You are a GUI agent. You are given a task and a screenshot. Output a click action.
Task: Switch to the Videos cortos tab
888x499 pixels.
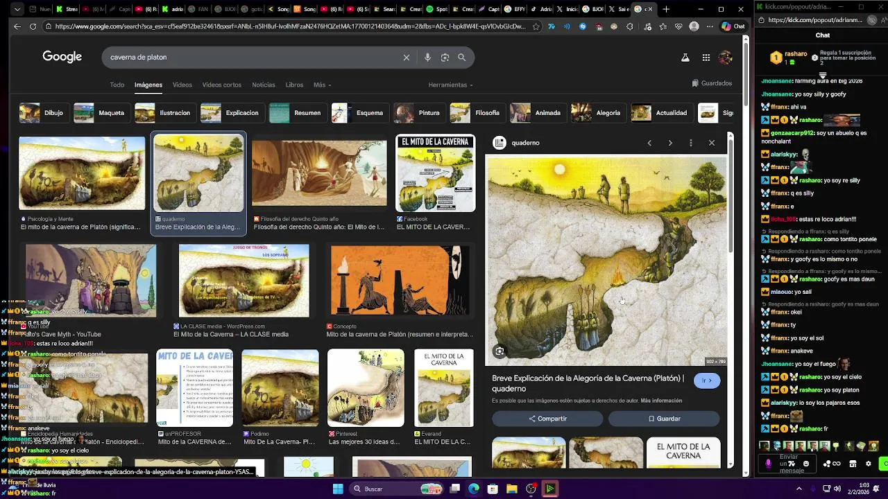(x=222, y=85)
